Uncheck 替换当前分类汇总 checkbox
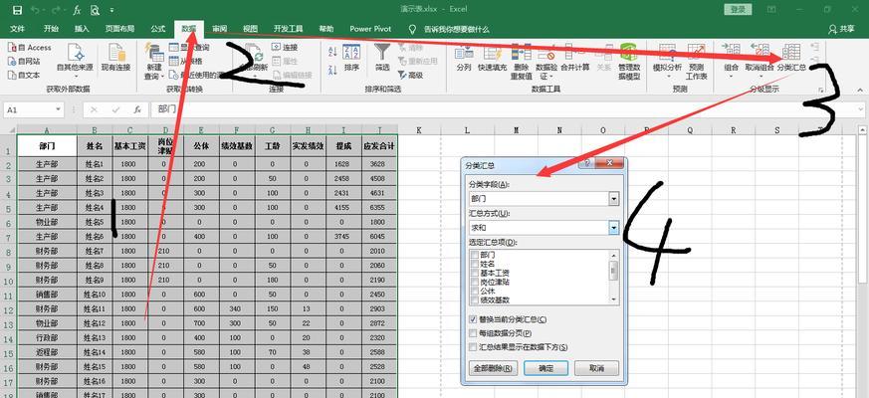Viewport: 869px width, 398px height. 473,319
